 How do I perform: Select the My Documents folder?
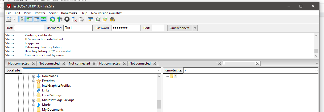point(53,110)
